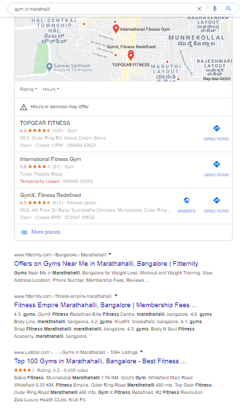Open Top 100 Gyms in Marathahalli result
240x412 pixels.
[100, 361]
